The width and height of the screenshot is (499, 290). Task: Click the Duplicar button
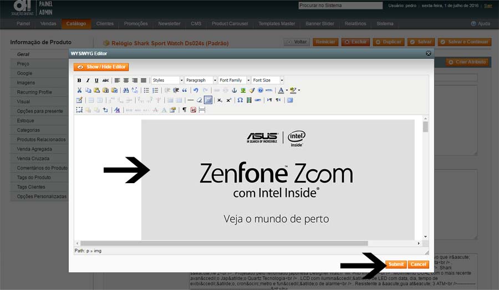point(389,42)
